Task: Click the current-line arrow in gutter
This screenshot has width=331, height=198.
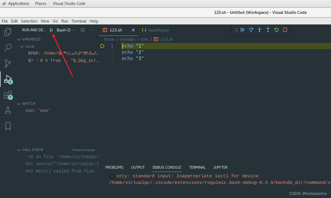Action: pos(102,46)
